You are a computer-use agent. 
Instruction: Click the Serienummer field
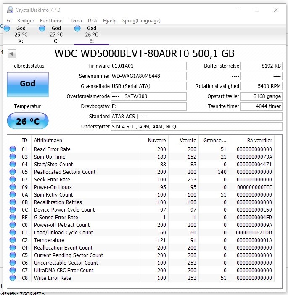(x=149, y=76)
